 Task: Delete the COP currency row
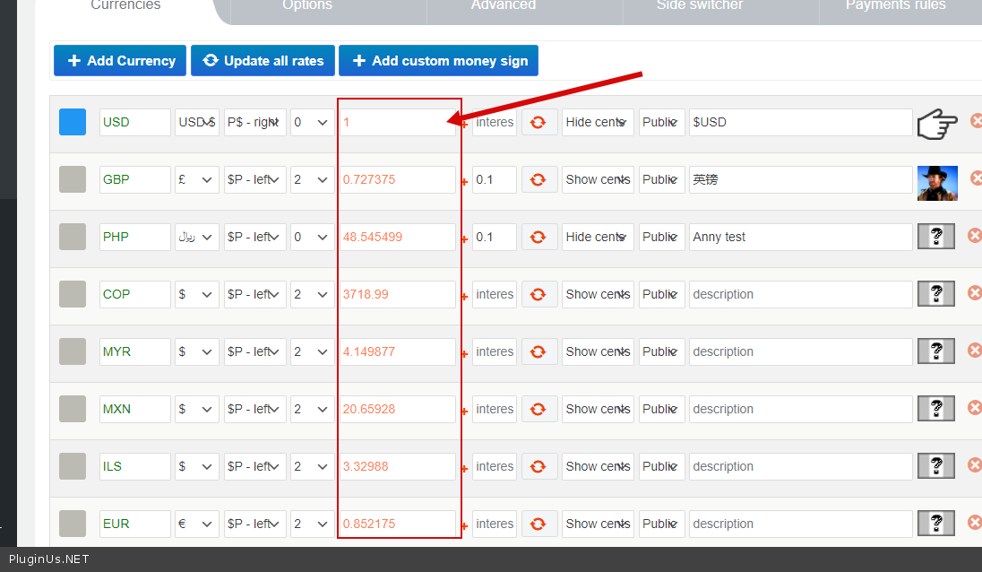(x=975, y=293)
